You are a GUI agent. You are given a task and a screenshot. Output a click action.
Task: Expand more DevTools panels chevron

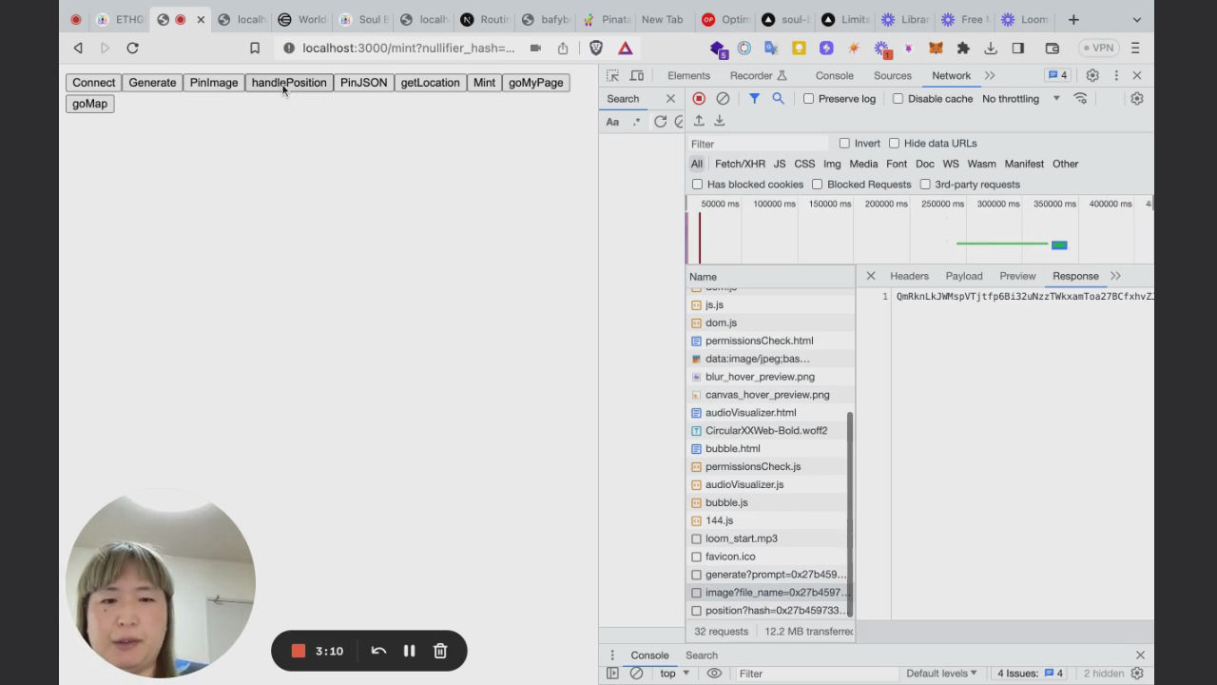click(x=990, y=75)
